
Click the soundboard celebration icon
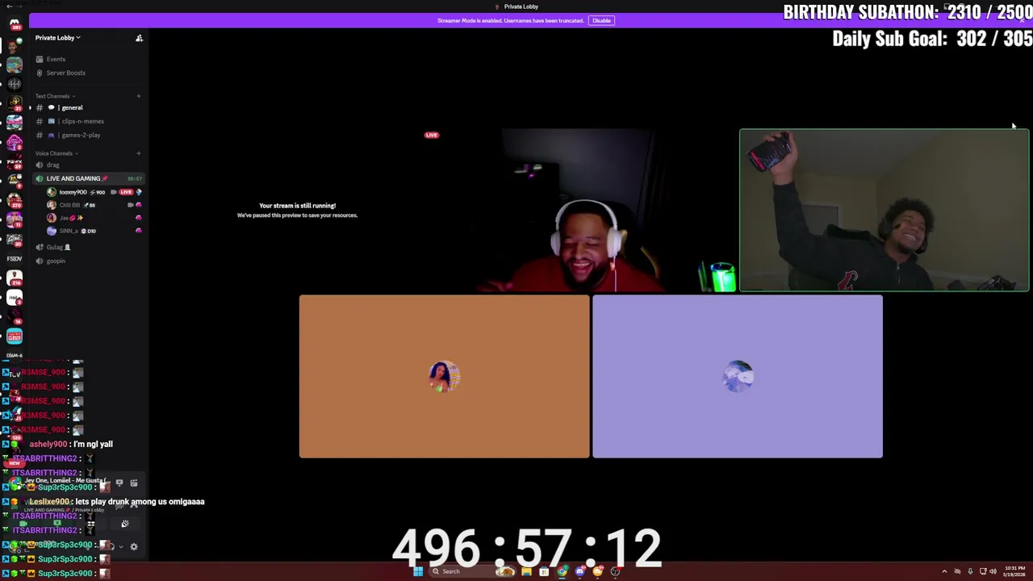(124, 524)
